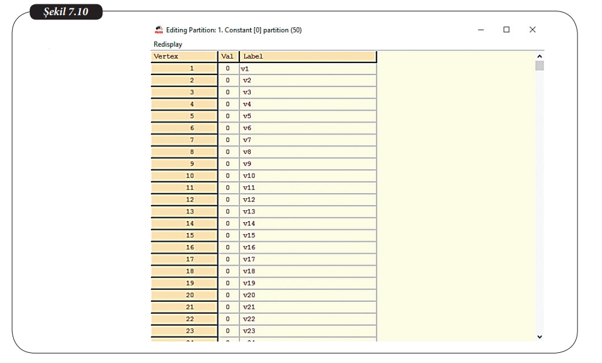Minimize the Editing Partition window
Screen dimensions: 602x363
(x=481, y=30)
